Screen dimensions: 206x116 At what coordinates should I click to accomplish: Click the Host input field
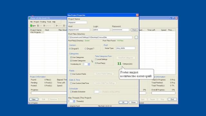79,30
